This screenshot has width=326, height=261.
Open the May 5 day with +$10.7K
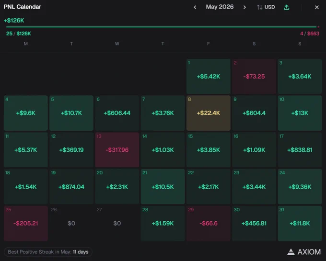tap(71, 113)
